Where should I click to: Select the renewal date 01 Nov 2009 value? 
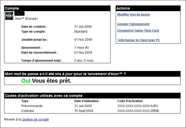click(x=83, y=53)
